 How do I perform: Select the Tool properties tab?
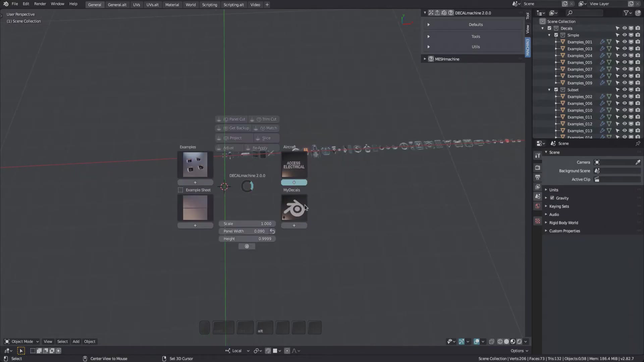tap(538, 155)
